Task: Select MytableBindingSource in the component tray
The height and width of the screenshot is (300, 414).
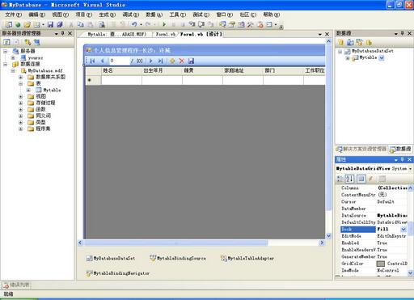Action: [x=178, y=258]
